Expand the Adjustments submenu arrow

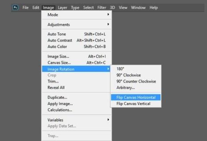click(x=108, y=24)
